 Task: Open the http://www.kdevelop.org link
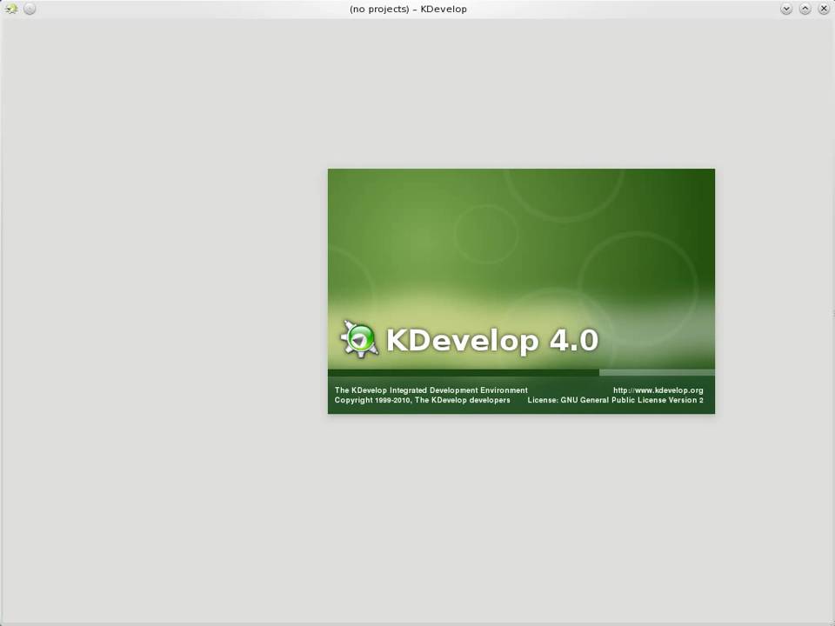point(658,390)
